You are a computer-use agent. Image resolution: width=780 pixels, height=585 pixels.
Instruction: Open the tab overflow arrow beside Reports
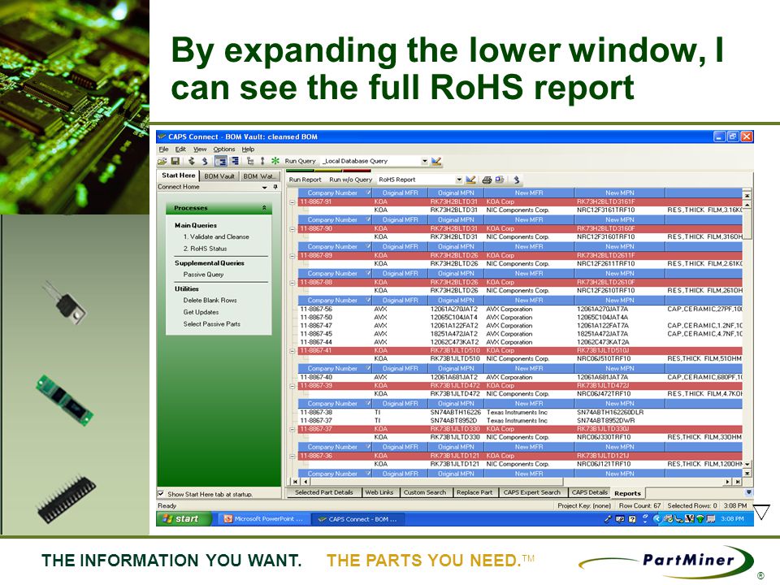click(x=748, y=492)
